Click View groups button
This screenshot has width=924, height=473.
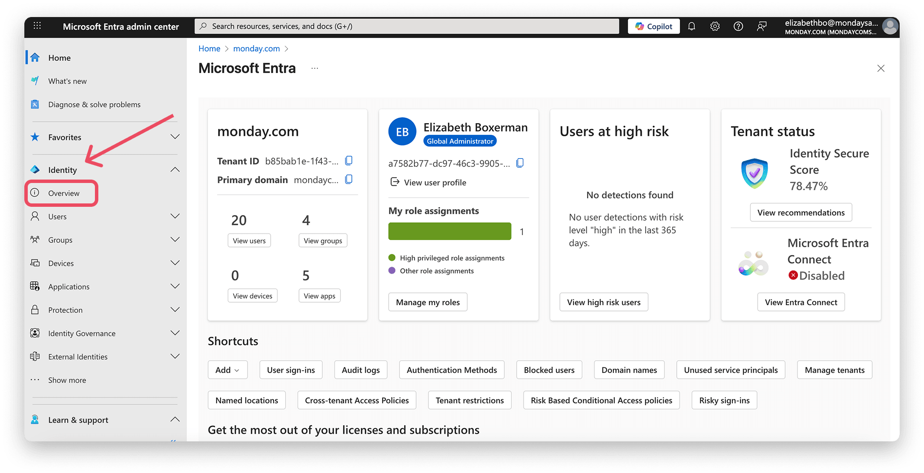[323, 240]
